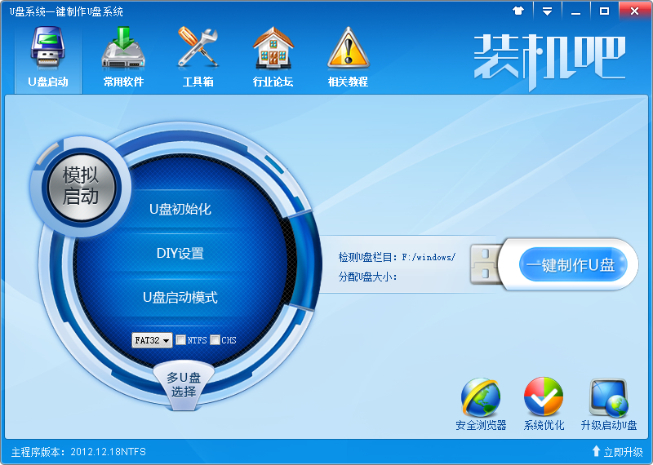
Task: Open the U盘启动 tab
Action: click(x=48, y=58)
